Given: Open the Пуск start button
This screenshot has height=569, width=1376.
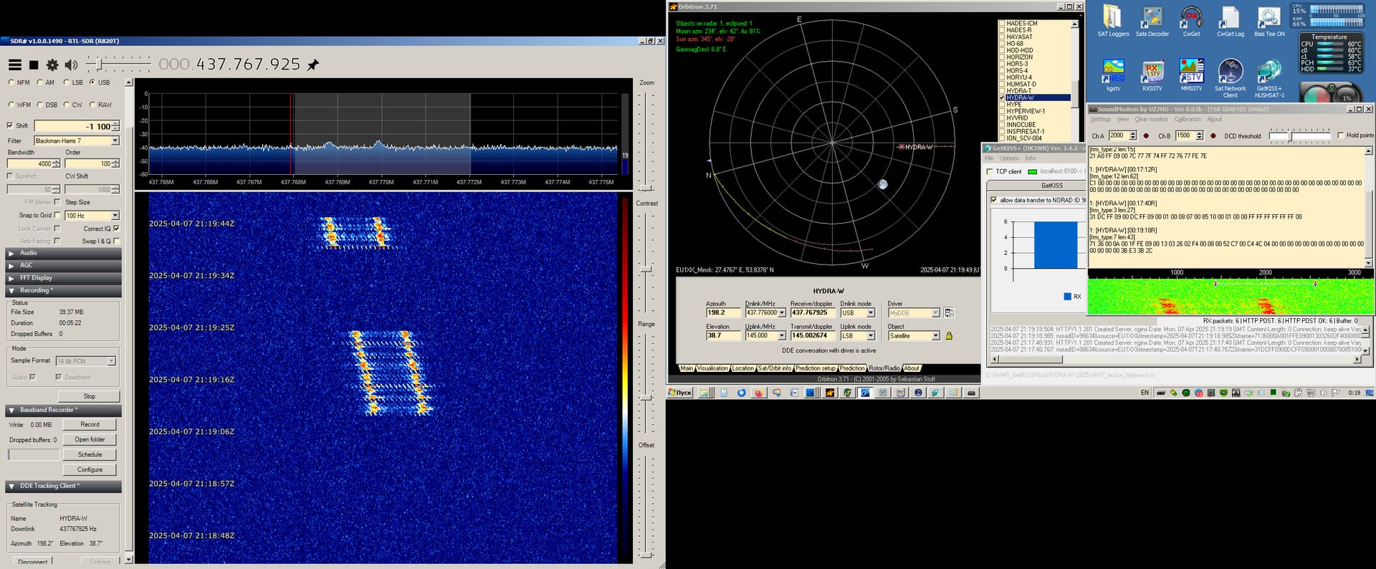Looking at the screenshot, I should (680, 393).
